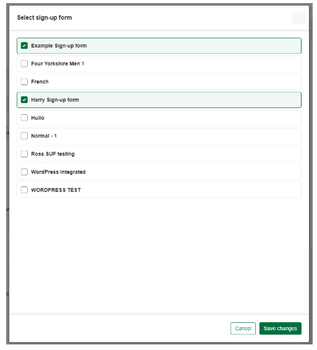Close the dialog with the top-right button
The height and width of the screenshot is (350, 317).
click(298, 18)
